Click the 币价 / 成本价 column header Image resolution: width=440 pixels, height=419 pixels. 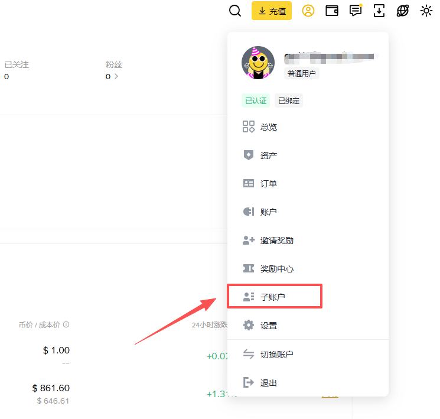[x=40, y=324]
